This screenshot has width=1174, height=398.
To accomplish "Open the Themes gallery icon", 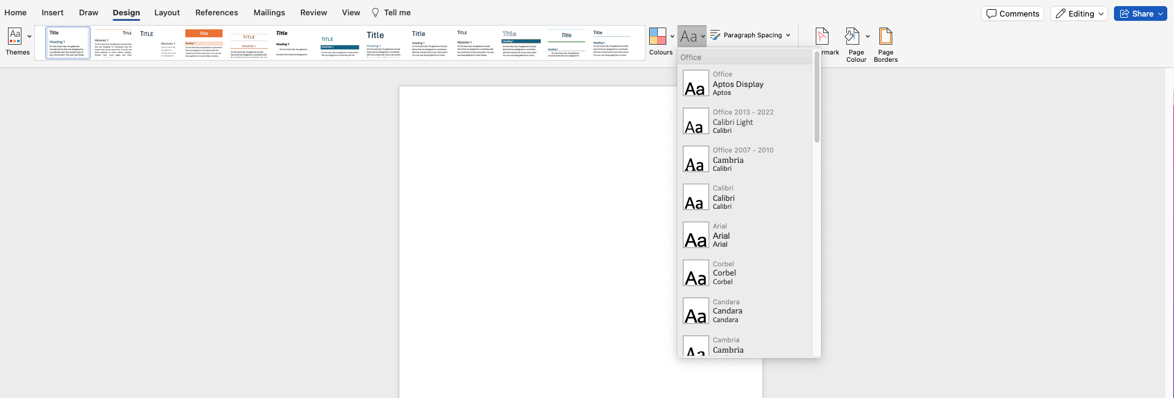I will click(15, 37).
